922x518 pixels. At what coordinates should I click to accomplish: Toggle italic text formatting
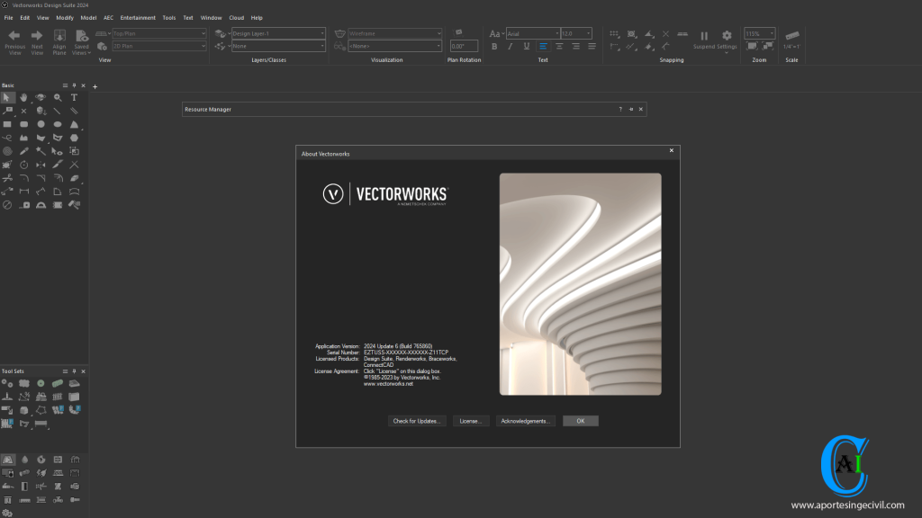pyautogui.click(x=511, y=47)
